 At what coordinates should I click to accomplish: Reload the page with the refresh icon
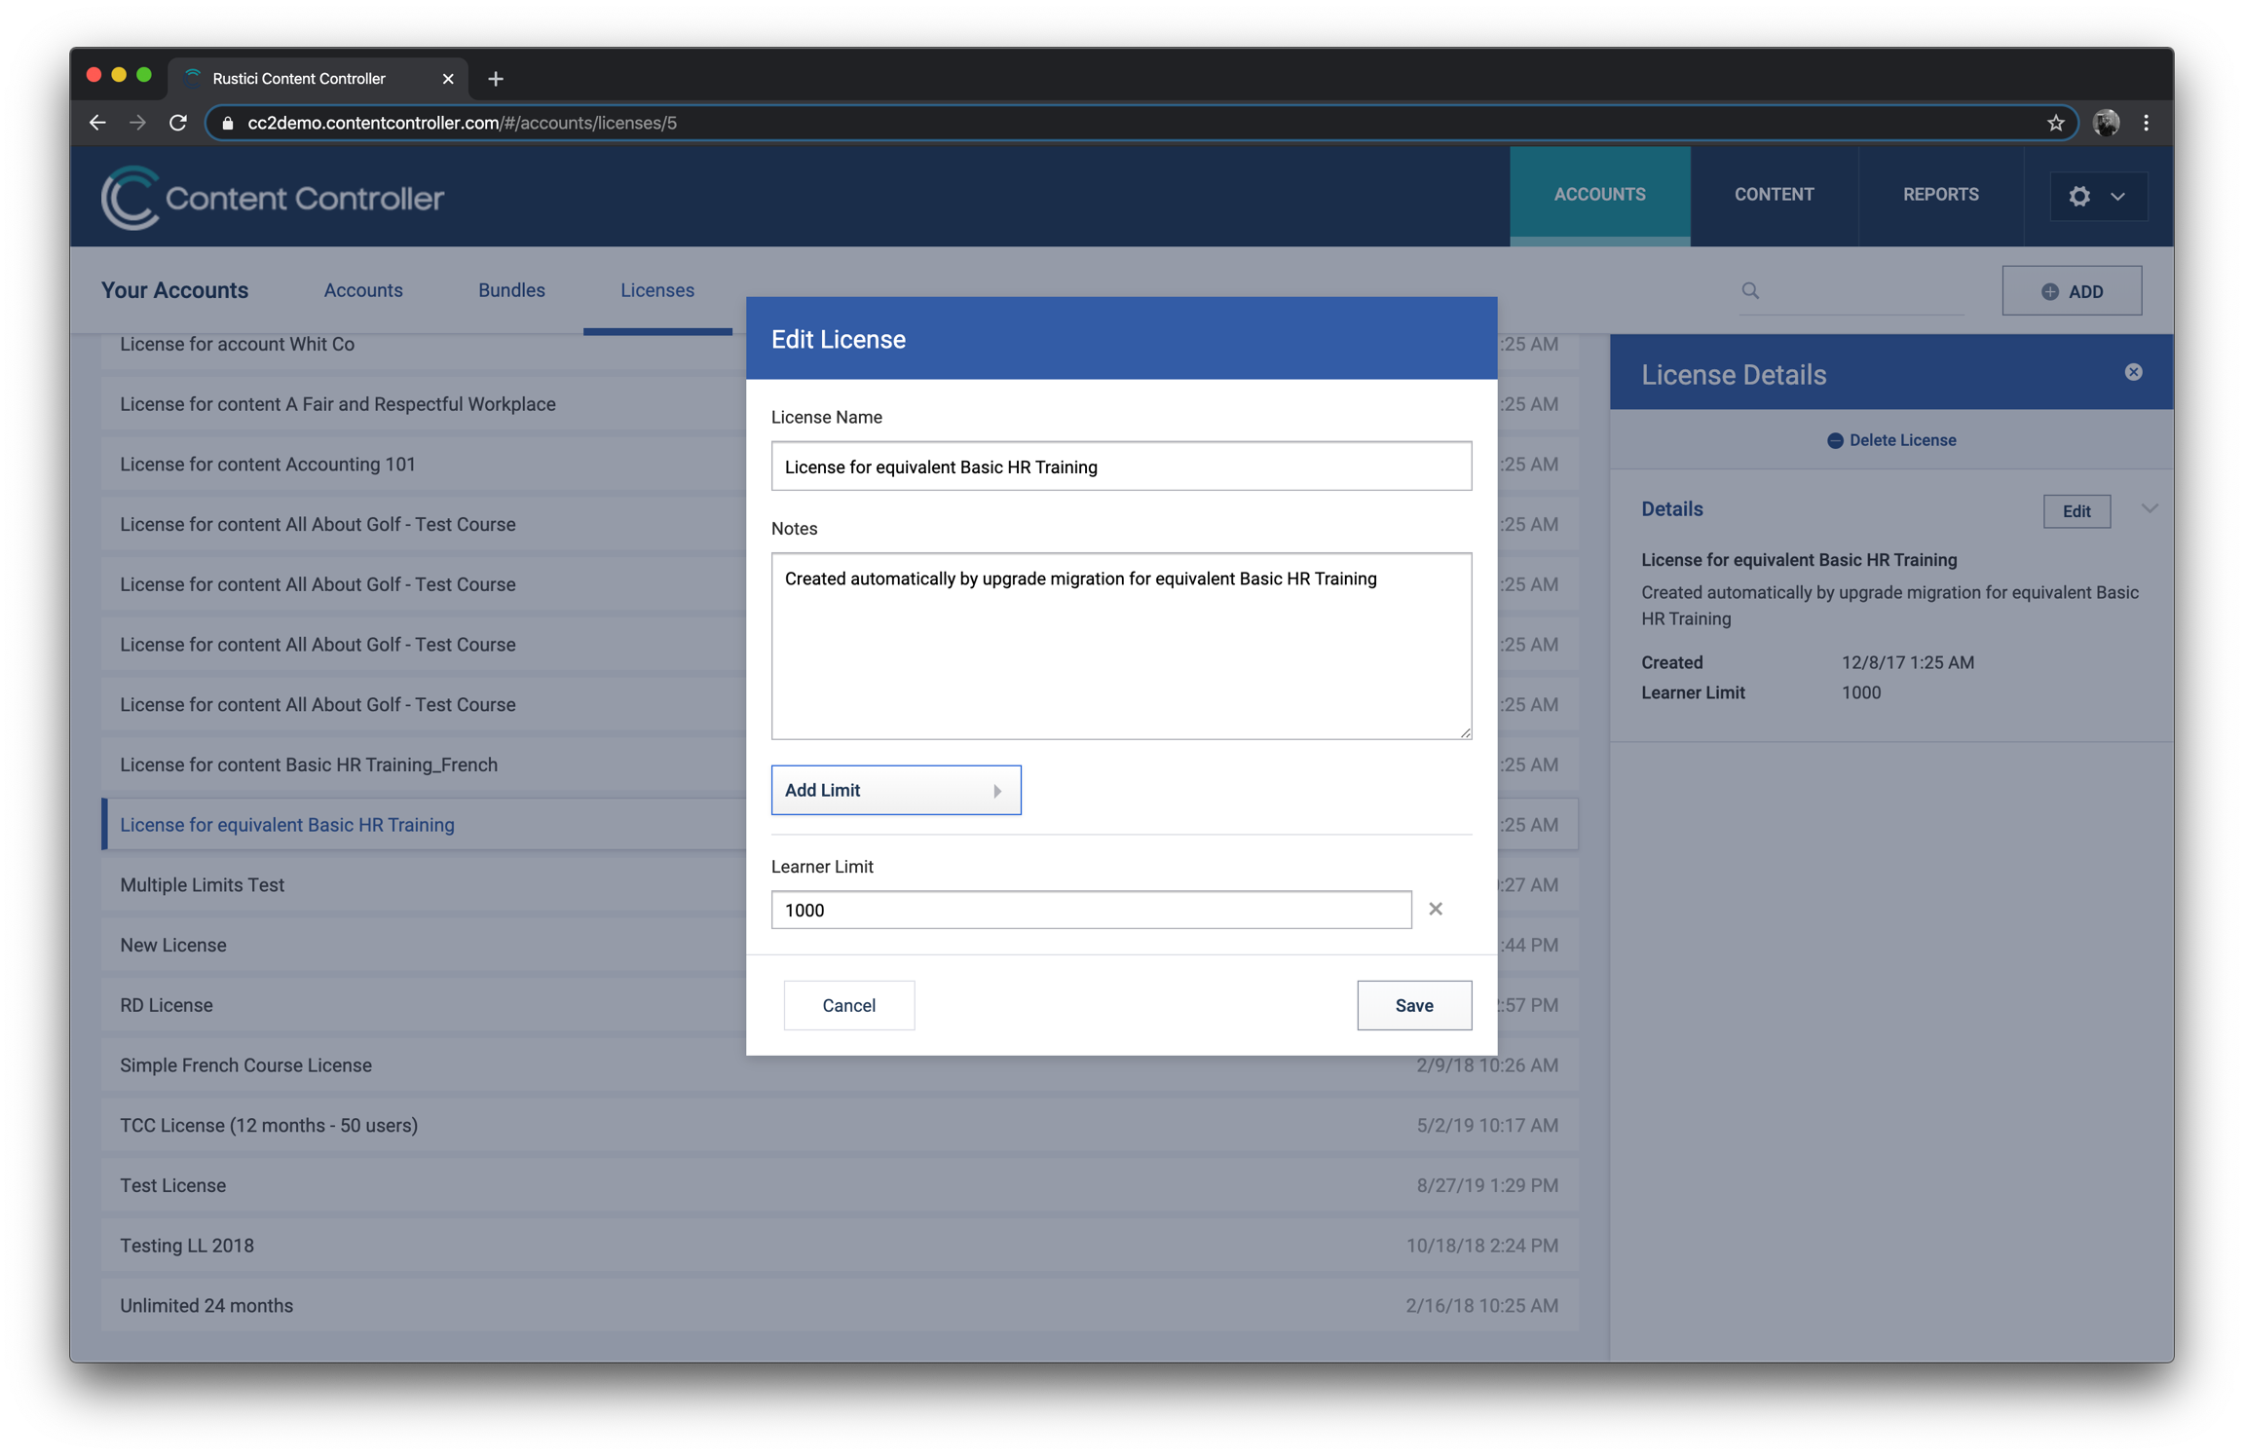click(x=177, y=123)
